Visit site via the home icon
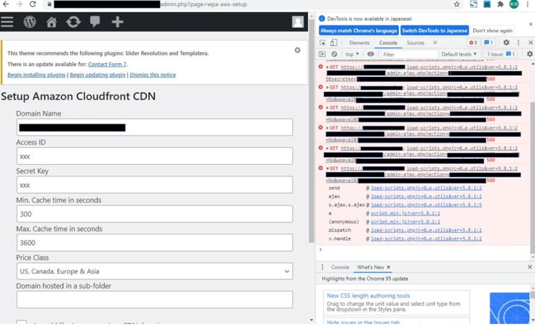This screenshot has height=325, width=535. point(52,22)
